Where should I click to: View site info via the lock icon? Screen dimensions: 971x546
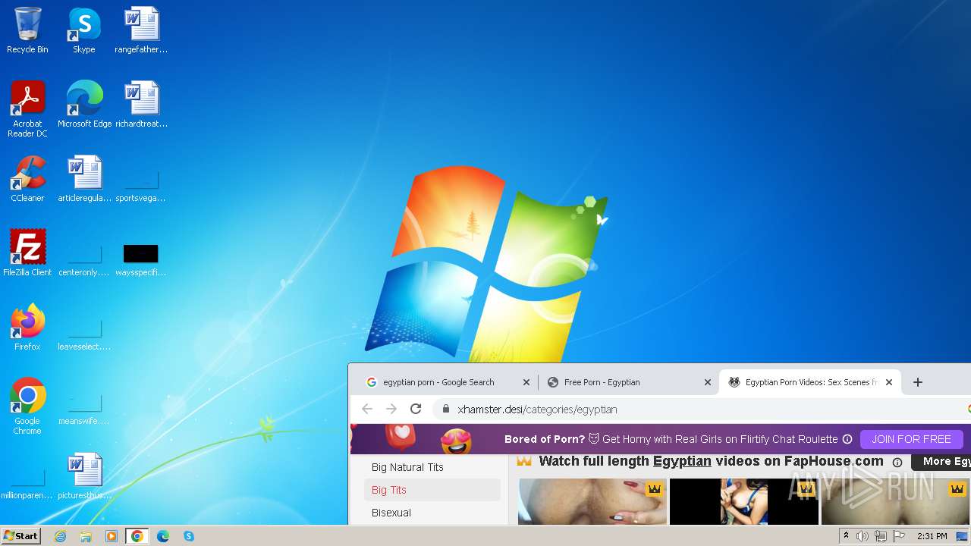click(445, 409)
